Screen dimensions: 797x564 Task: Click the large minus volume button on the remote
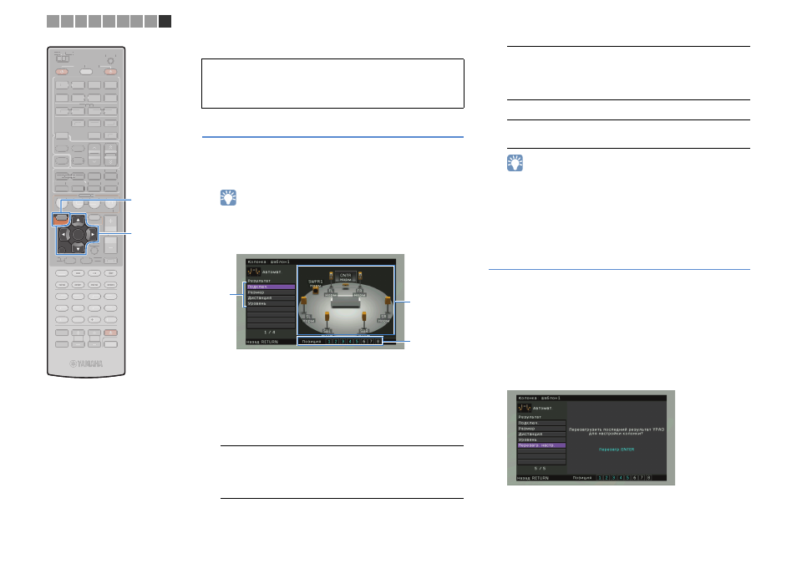tap(110, 246)
